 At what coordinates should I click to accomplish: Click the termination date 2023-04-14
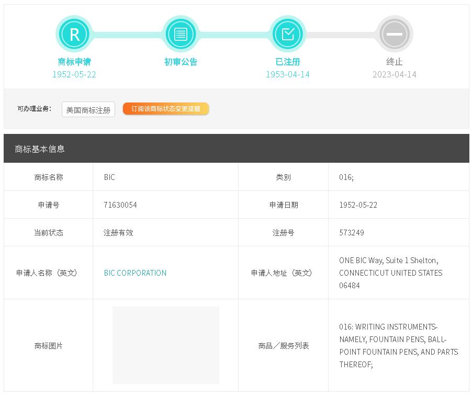[394, 74]
